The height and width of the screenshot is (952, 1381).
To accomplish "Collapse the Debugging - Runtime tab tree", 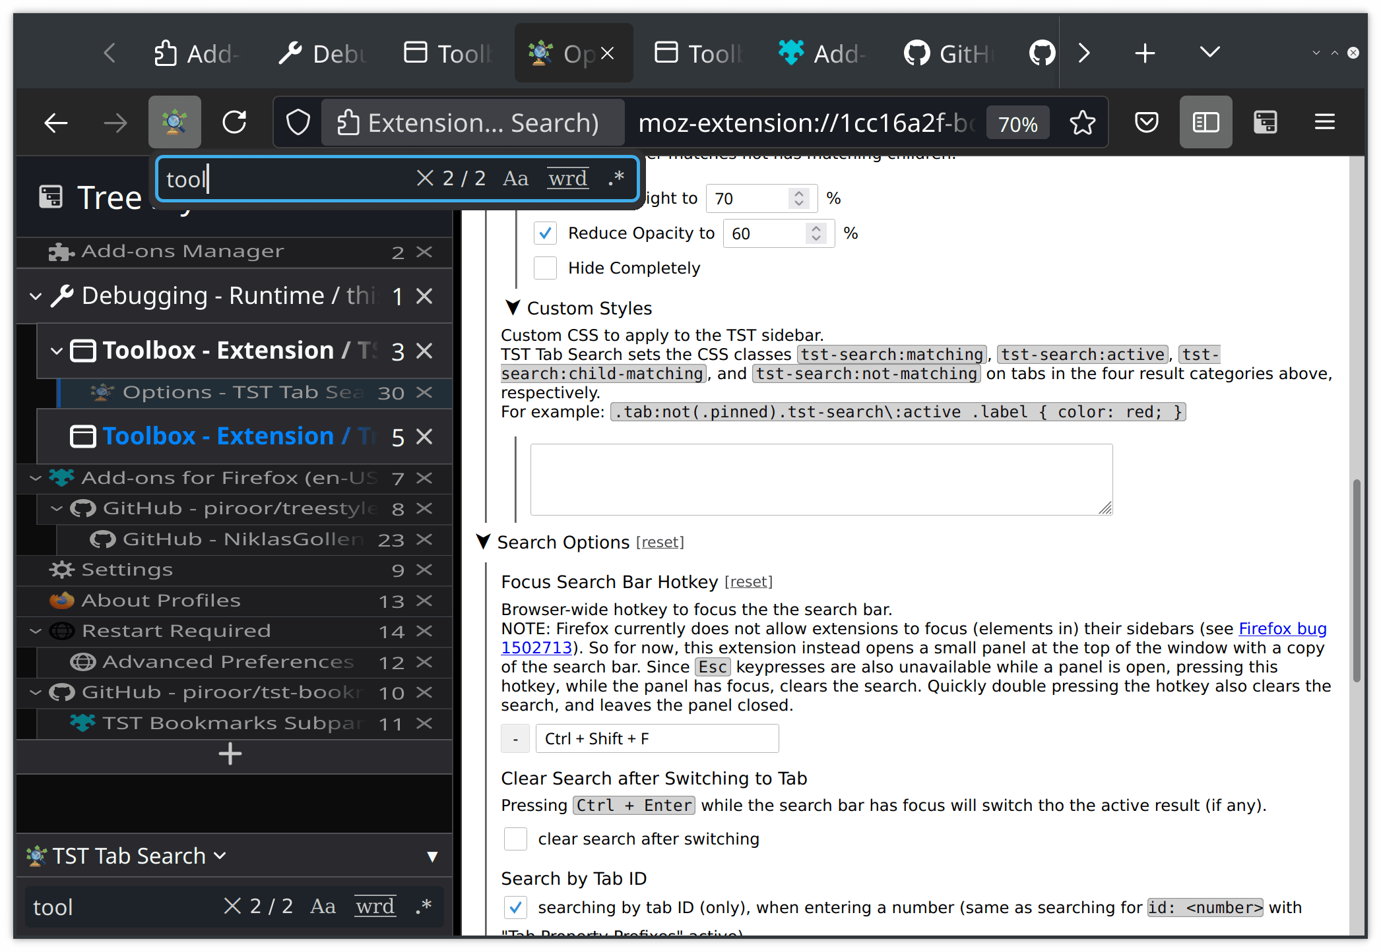I will click(x=36, y=297).
